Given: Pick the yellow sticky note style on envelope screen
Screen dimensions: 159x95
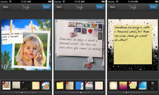Looking at the screenshot, I should point(60,86).
